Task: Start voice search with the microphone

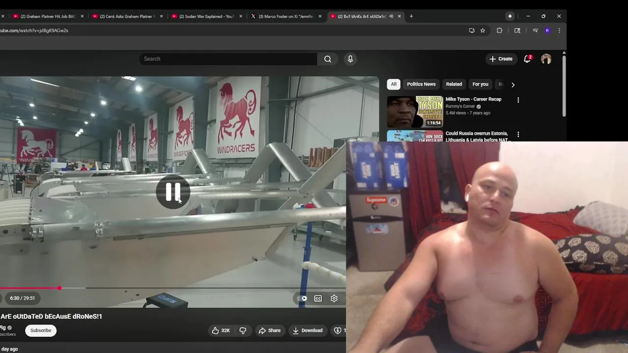Action: tap(350, 59)
